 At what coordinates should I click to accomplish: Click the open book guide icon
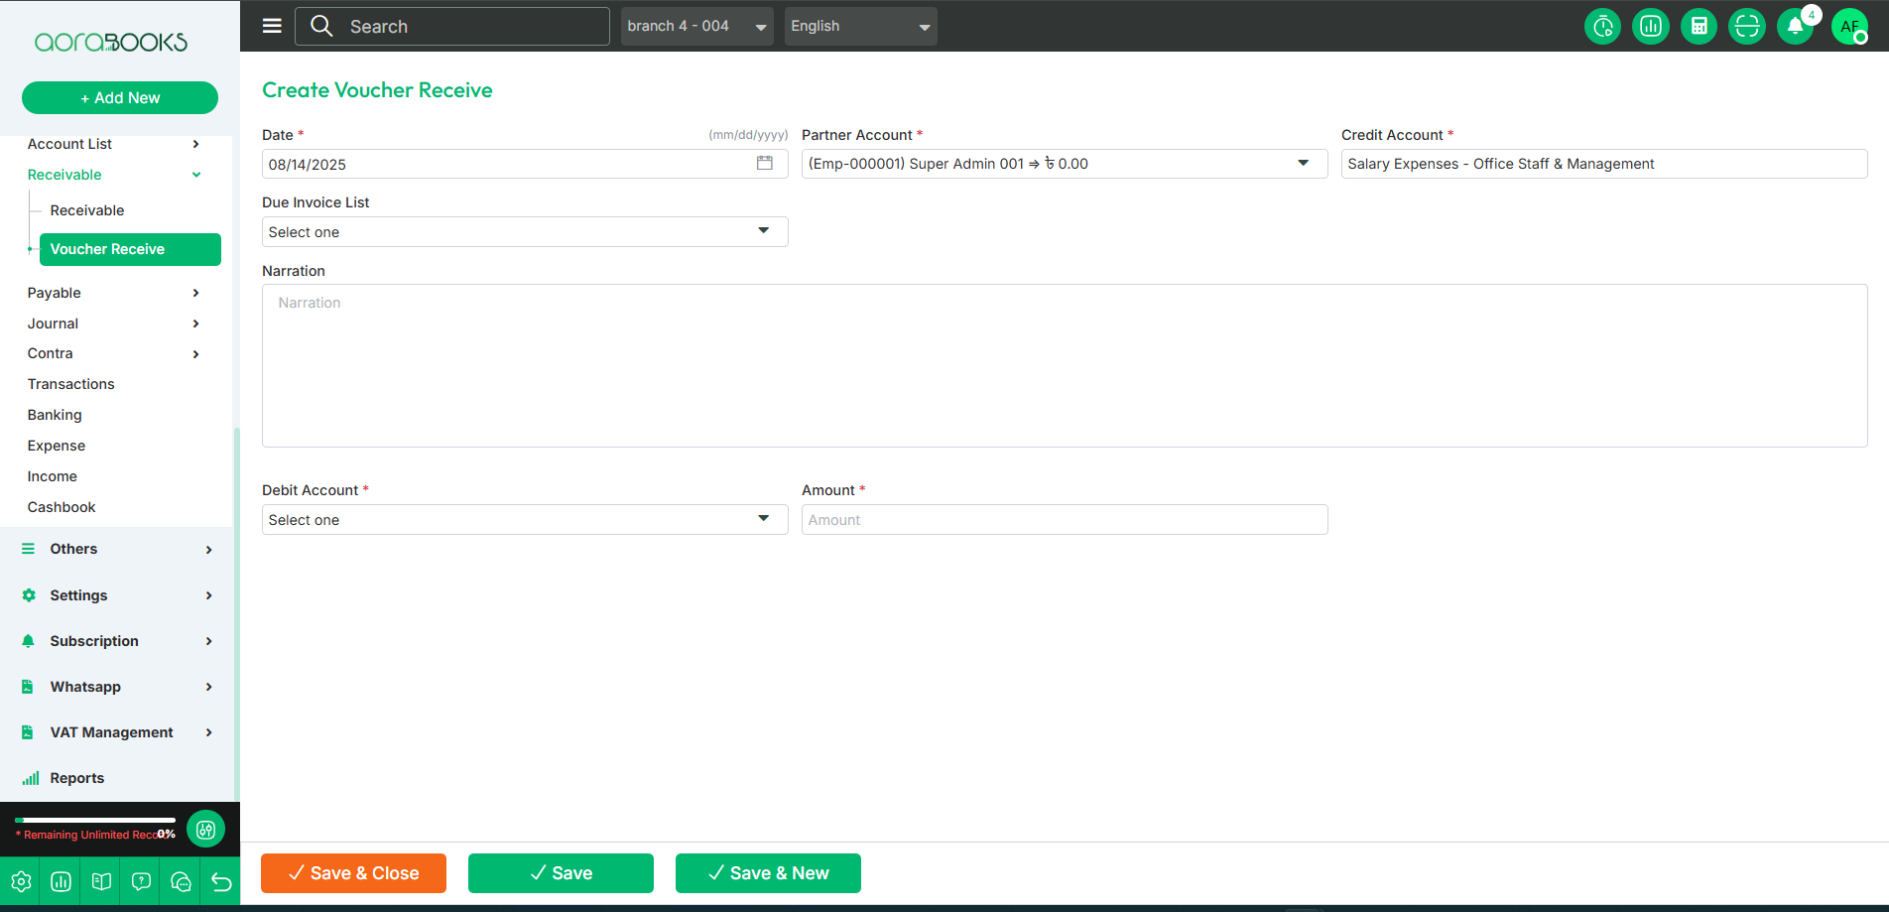click(101, 881)
